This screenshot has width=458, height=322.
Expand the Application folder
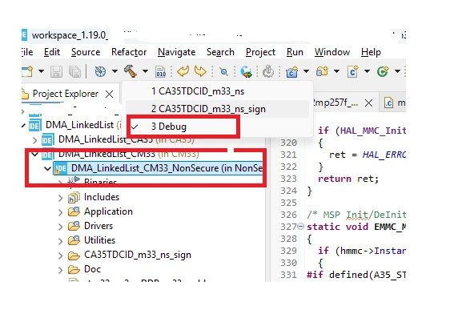pos(61,212)
